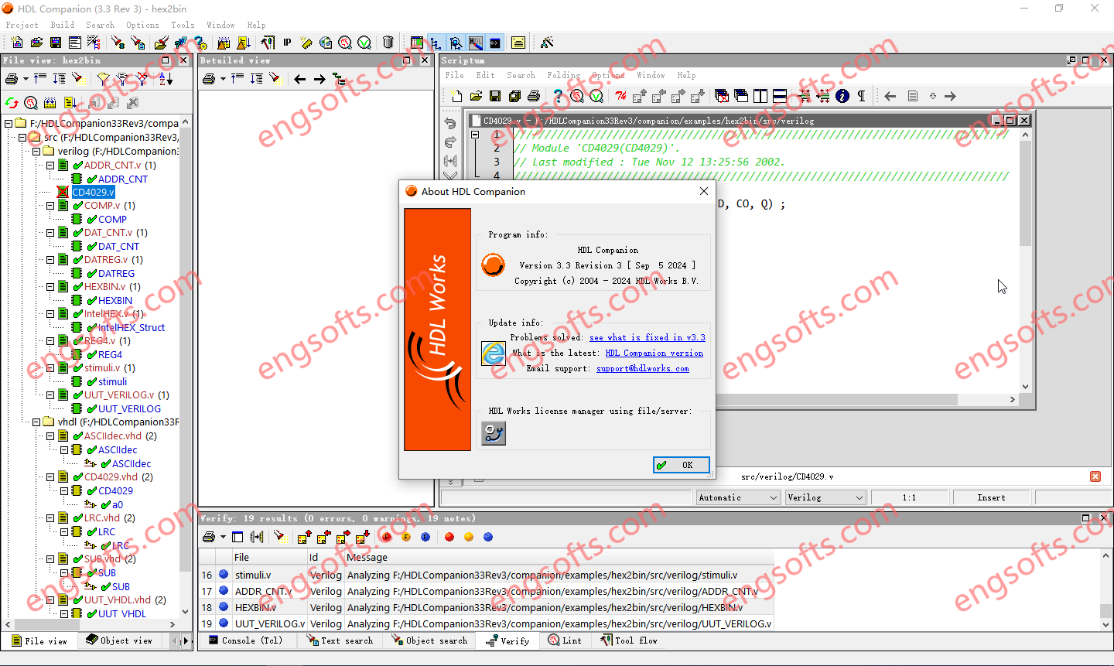
Task: Switch to the Object view tab
Action: pos(120,640)
